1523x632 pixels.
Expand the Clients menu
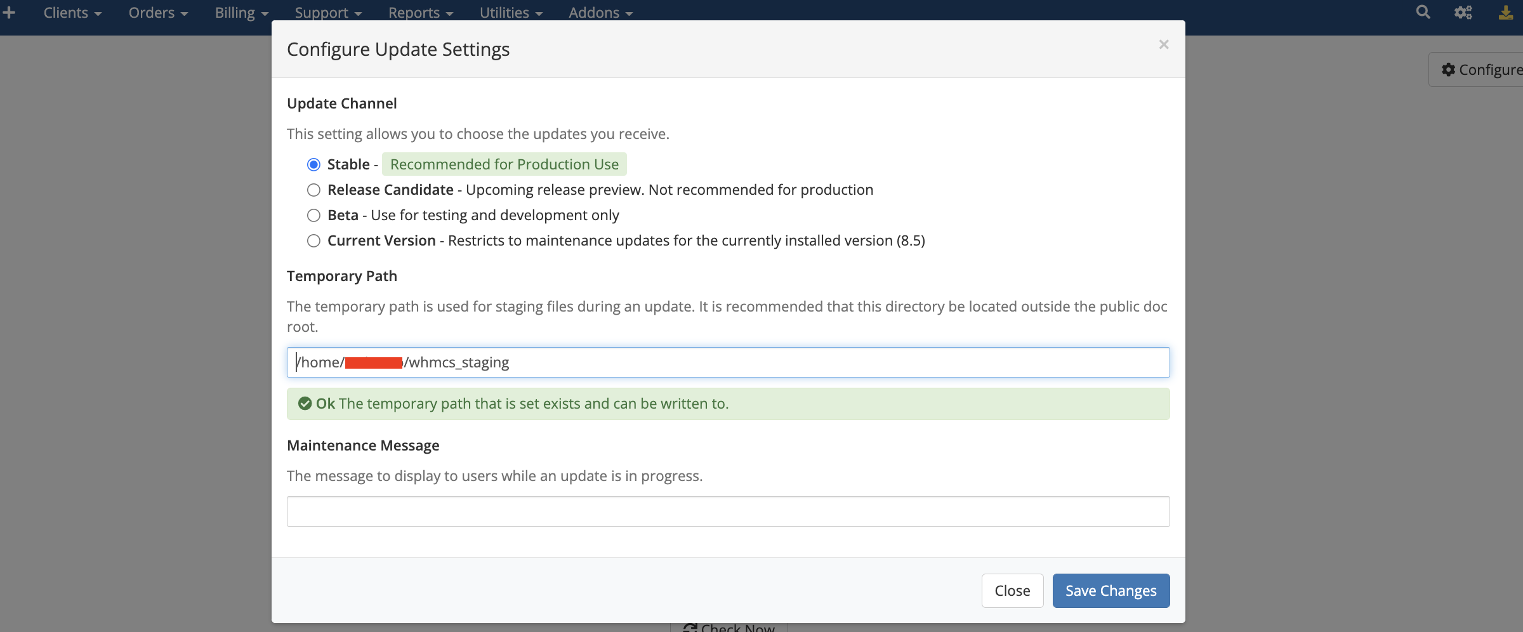point(72,13)
